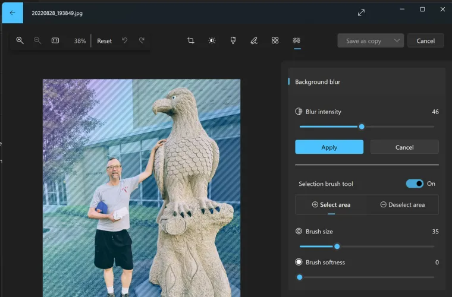Zoom out of the photo

point(37,40)
